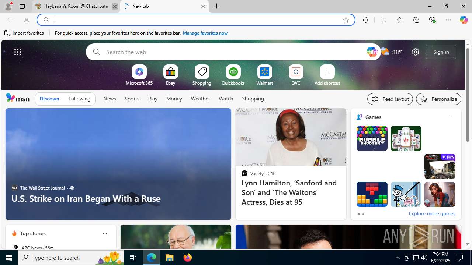Click the address bar field
Image resolution: width=472 pixels, height=265 pixels.
[x=195, y=20]
